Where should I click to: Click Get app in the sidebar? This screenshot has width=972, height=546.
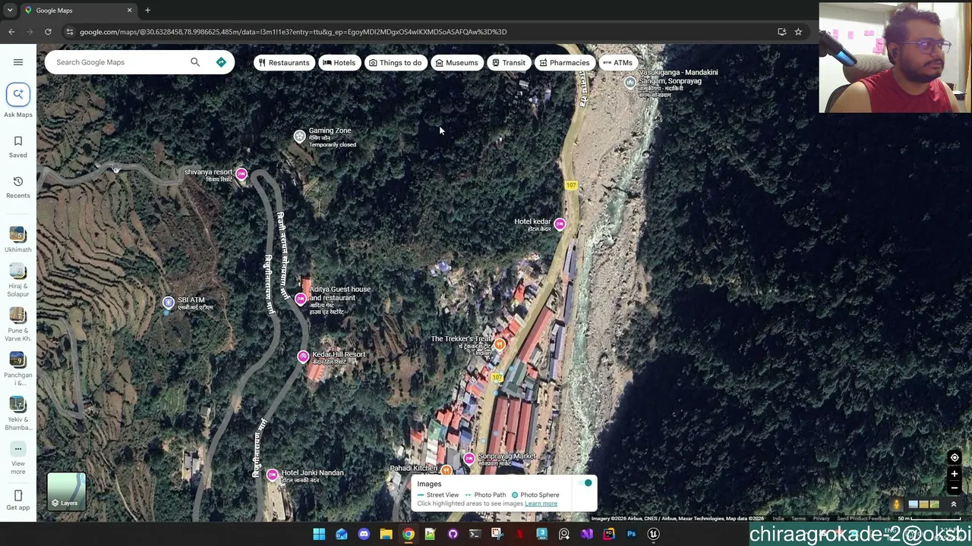coord(18,500)
